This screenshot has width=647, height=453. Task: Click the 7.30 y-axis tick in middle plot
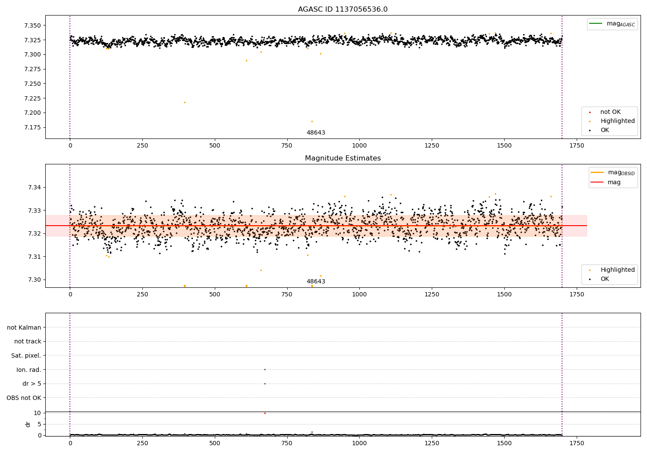pyautogui.click(x=34, y=280)
